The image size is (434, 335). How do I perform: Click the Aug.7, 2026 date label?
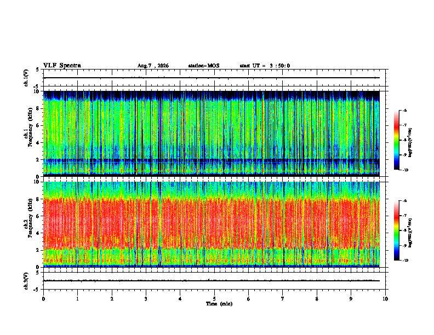pyautogui.click(x=153, y=66)
